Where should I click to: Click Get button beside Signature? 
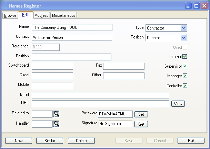click(141, 124)
